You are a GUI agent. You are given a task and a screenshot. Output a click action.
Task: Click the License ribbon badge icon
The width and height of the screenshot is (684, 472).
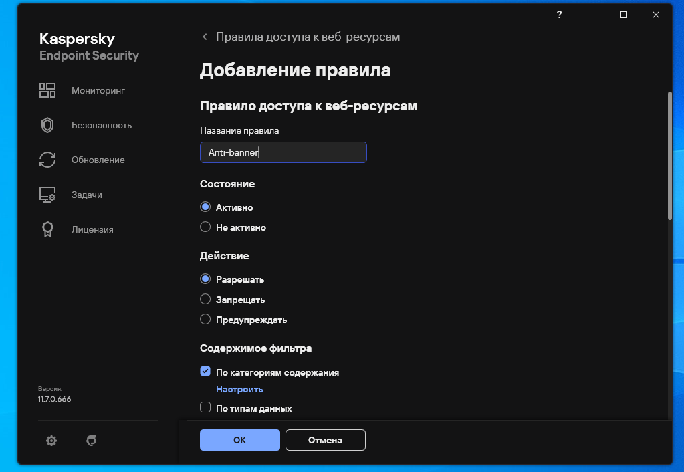tap(47, 229)
